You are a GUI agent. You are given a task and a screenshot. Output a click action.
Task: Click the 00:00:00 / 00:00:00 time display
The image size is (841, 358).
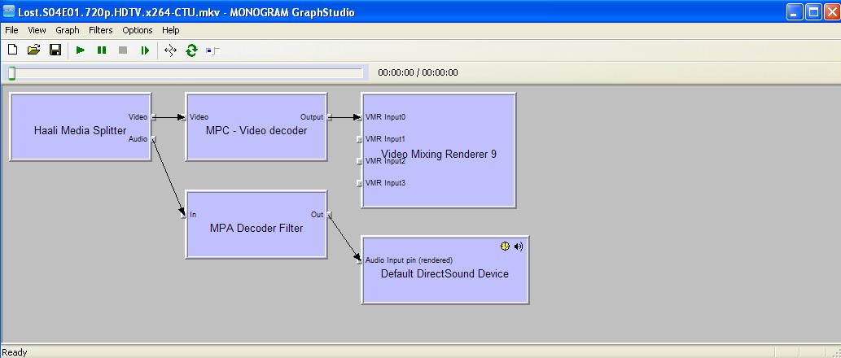[418, 73]
